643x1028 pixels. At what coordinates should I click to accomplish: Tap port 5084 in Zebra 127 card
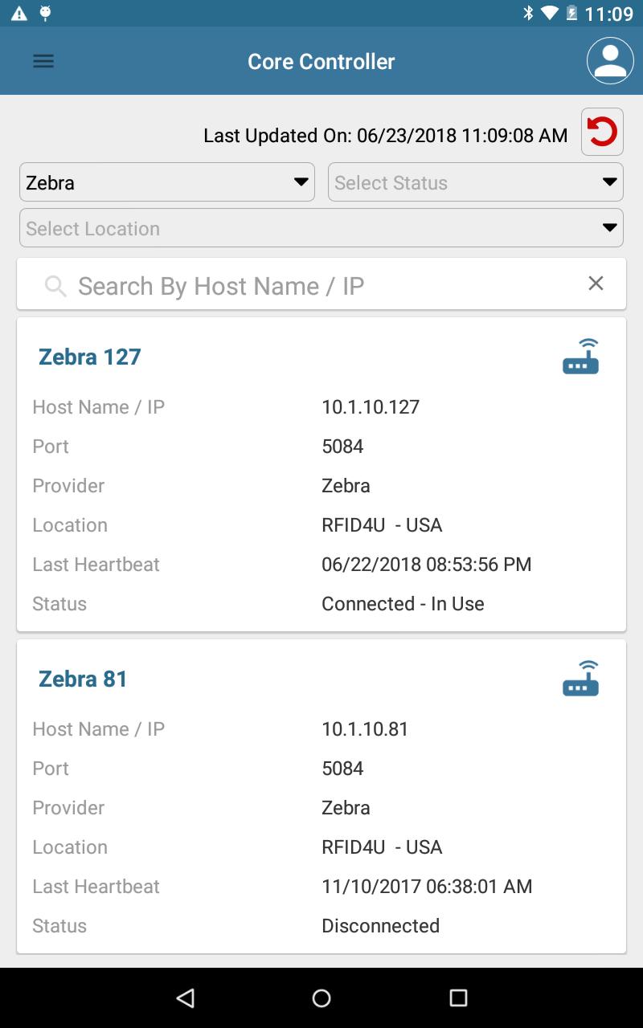(x=342, y=447)
